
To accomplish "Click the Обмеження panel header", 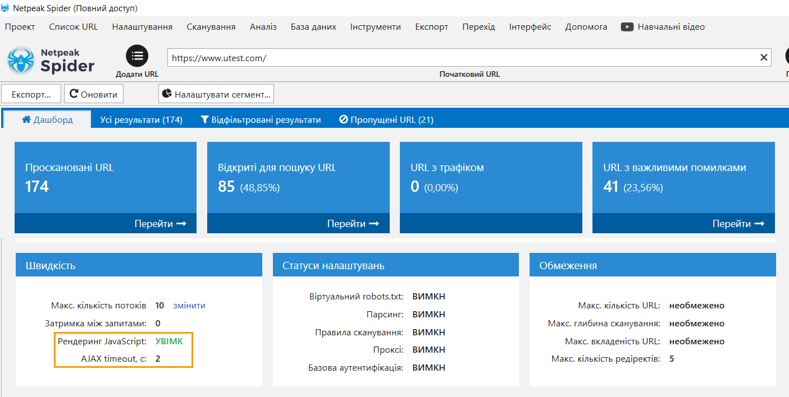I will pos(653,265).
